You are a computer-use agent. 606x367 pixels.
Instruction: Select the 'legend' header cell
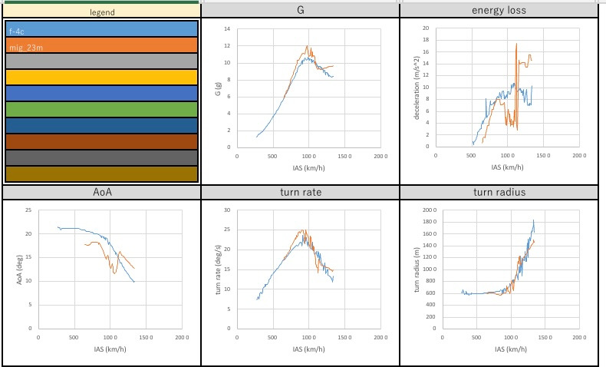(x=100, y=12)
